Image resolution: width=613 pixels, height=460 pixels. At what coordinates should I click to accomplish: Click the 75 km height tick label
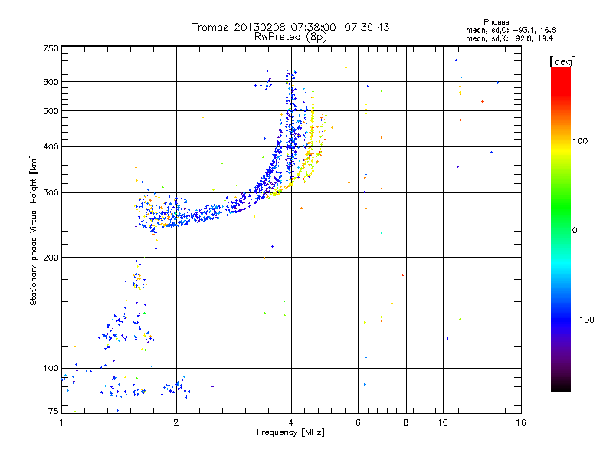54,411
